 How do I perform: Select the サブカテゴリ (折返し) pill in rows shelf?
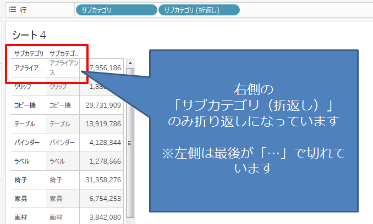pyautogui.click(x=199, y=10)
